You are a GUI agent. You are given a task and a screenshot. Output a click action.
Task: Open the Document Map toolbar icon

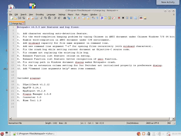(109, 18)
